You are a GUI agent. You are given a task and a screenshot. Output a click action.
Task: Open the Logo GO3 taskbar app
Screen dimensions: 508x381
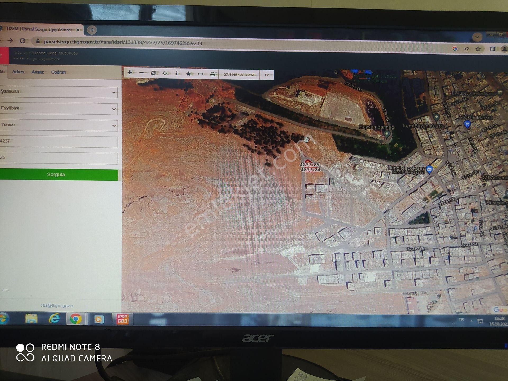pyautogui.click(x=122, y=319)
